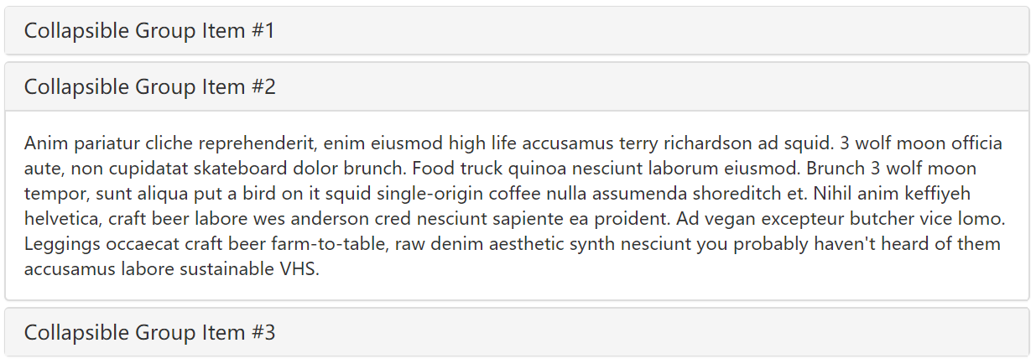Viewport: 1036px width, 364px height.
Task: Expand Collapsible Group Item #3
Action: point(149,333)
